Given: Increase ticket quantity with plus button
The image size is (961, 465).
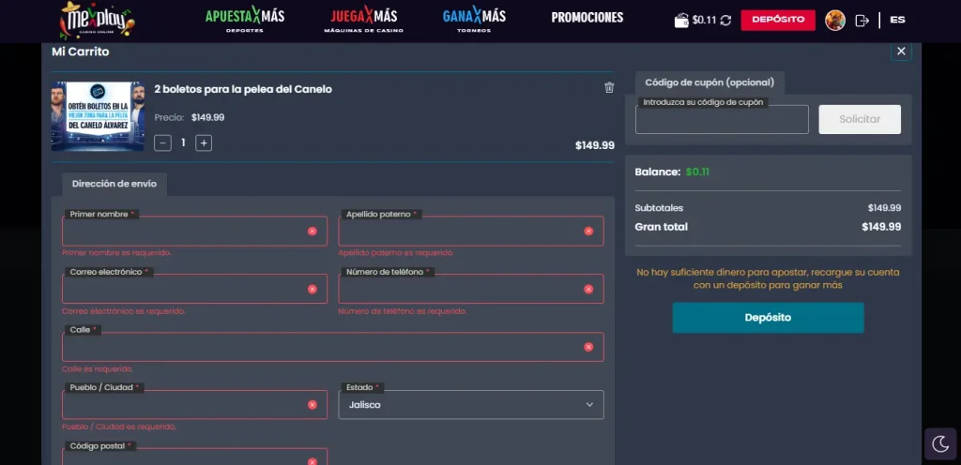Looking at the screenshot, I should point(204,143).
